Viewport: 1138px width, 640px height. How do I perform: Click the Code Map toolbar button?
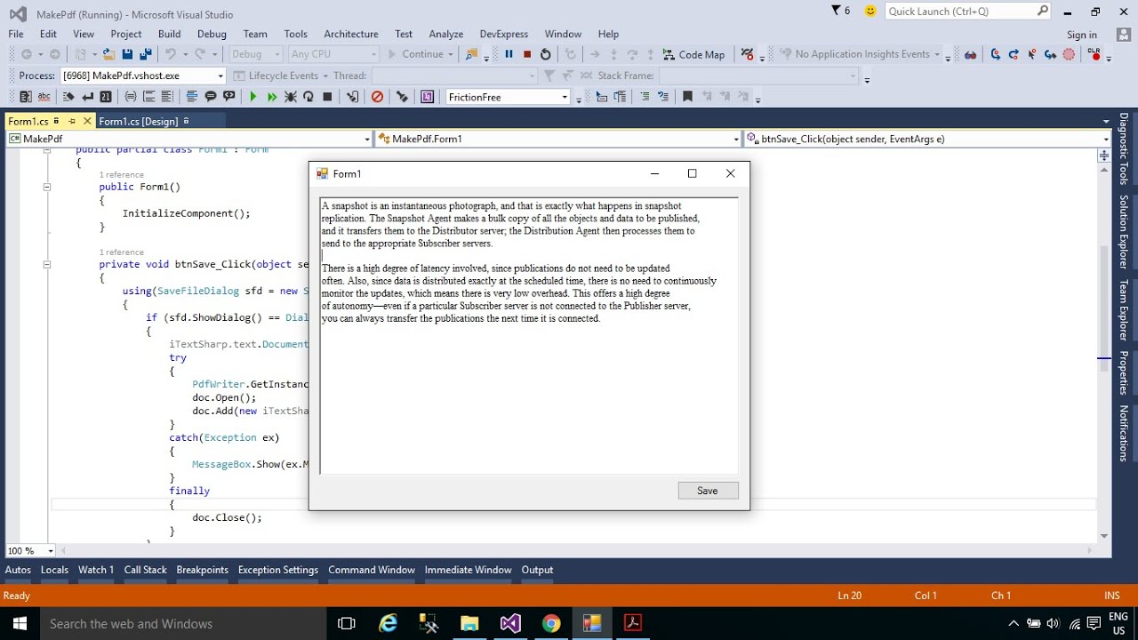693,54
